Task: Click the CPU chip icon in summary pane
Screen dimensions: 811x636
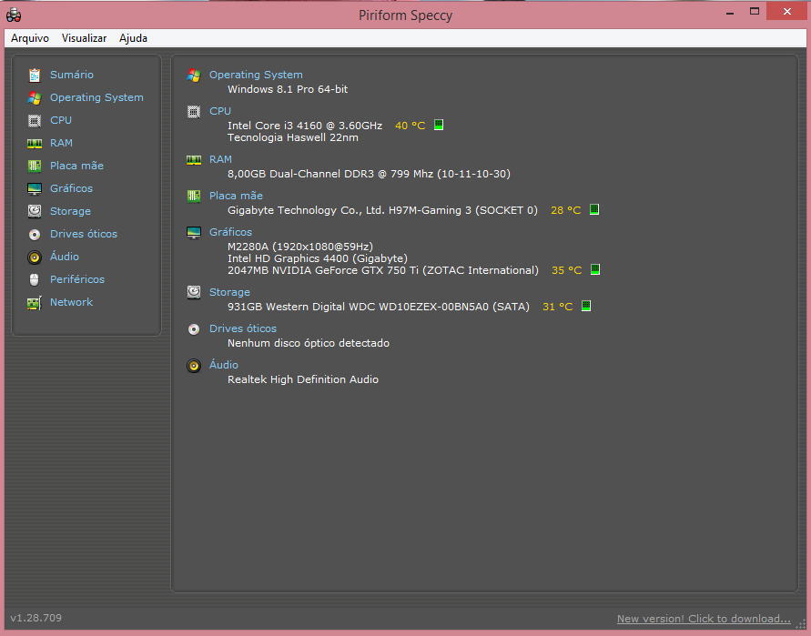Action: [x=194, y=111]
